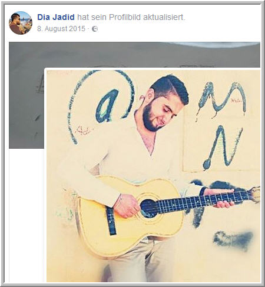Click the white area left of profile picture
The height and width of the screenshot is (287, 265).
click(26, 215)
